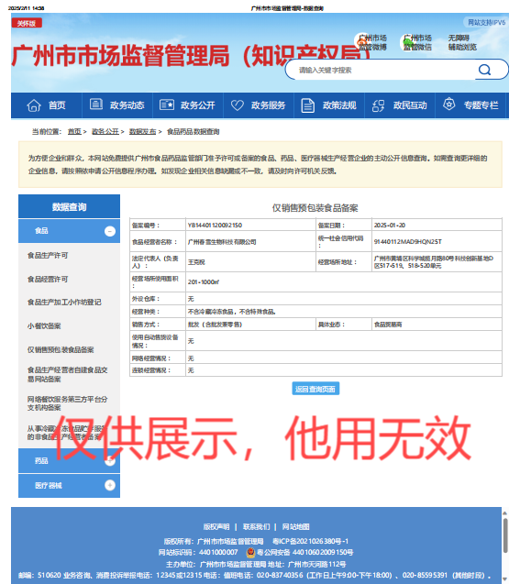Open the 政策法规 navigation tab

329,105
